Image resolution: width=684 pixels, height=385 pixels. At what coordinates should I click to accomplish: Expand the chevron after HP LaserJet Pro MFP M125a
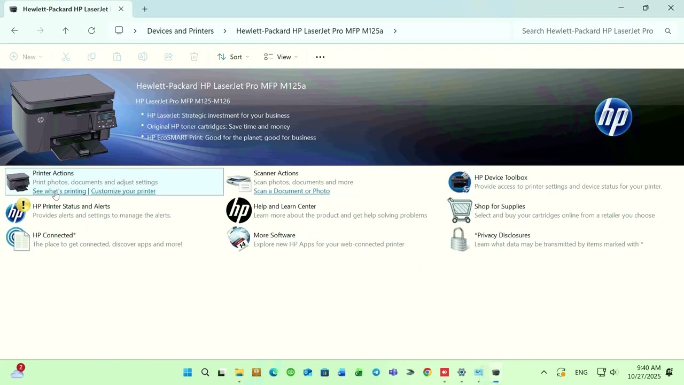395,31
